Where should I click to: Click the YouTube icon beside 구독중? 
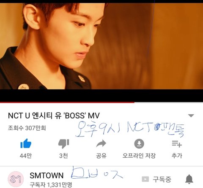click(145, 179)
